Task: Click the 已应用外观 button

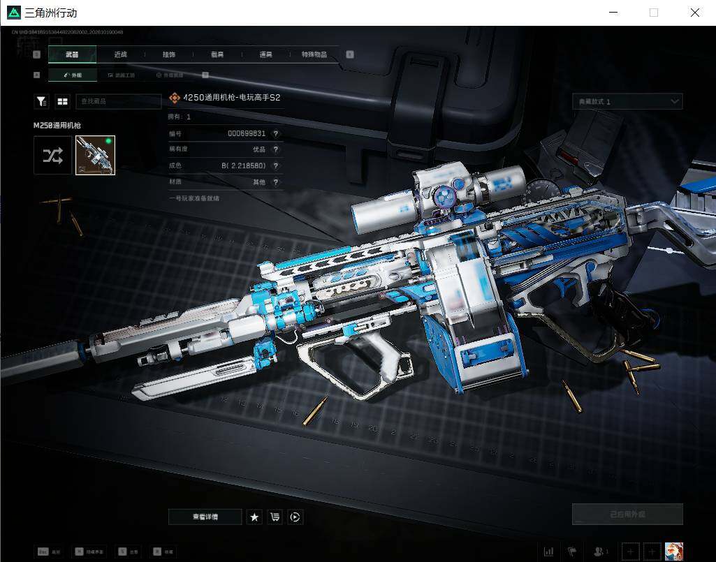Action: pyautogui.click(x=627, y=514)
